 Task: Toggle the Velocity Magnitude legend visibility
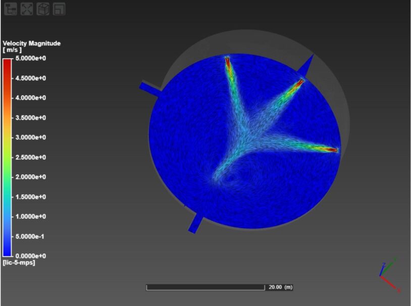31,43
